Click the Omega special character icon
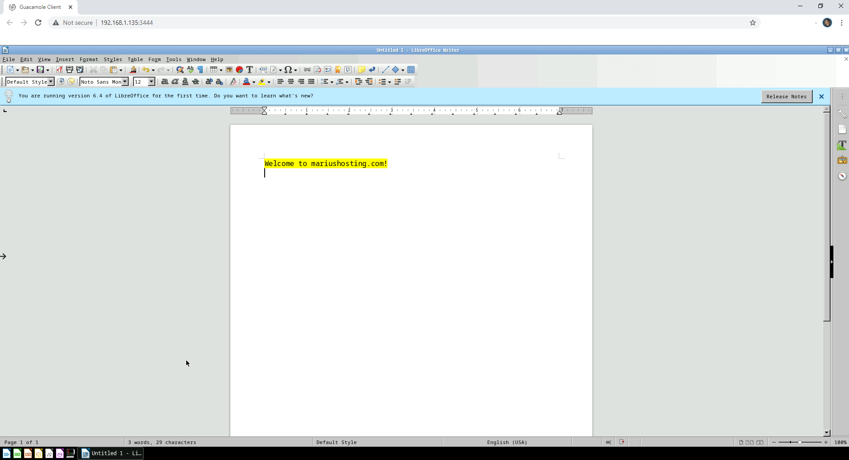The height and width of the screenshot is (460, 849). [x=288, y=70]
